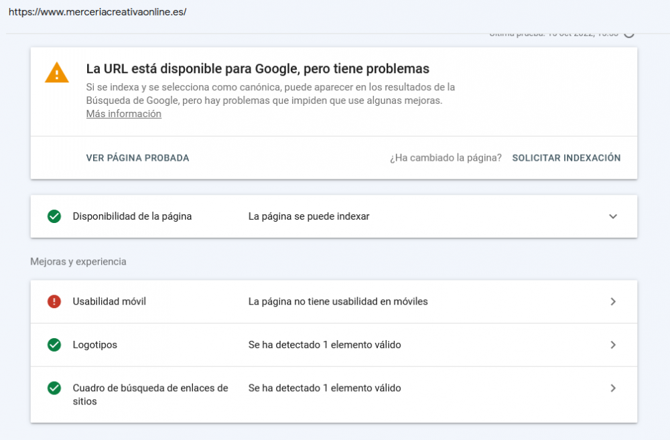Expand the Disponibilidad de la página section
The image size is (670, 440).
click(612, 216)
